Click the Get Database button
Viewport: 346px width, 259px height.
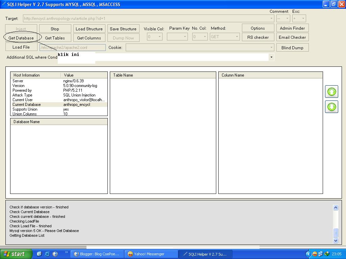[21, 38]
